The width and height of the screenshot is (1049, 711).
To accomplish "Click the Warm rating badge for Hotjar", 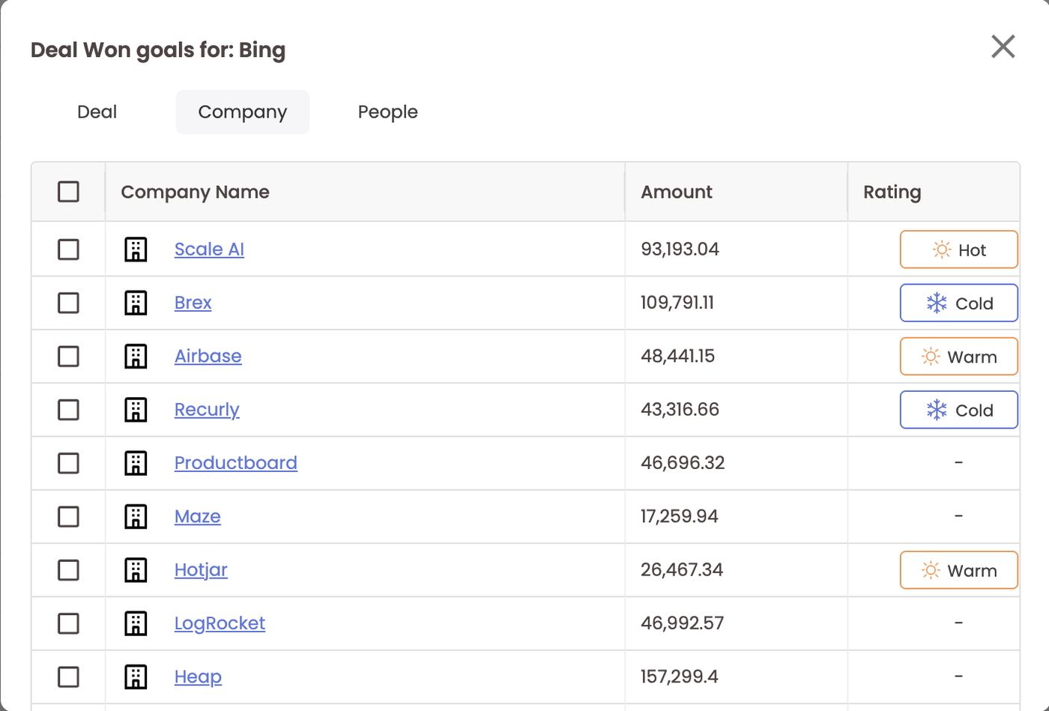I will click(x=958, y=570).
